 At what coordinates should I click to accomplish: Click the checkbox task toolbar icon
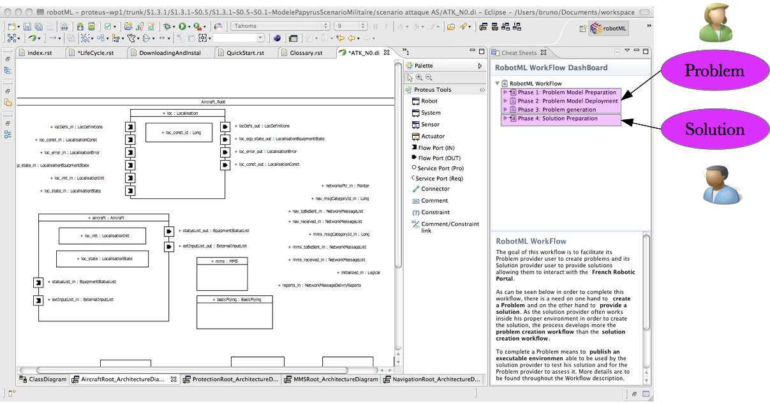click(x=107, y=26)
